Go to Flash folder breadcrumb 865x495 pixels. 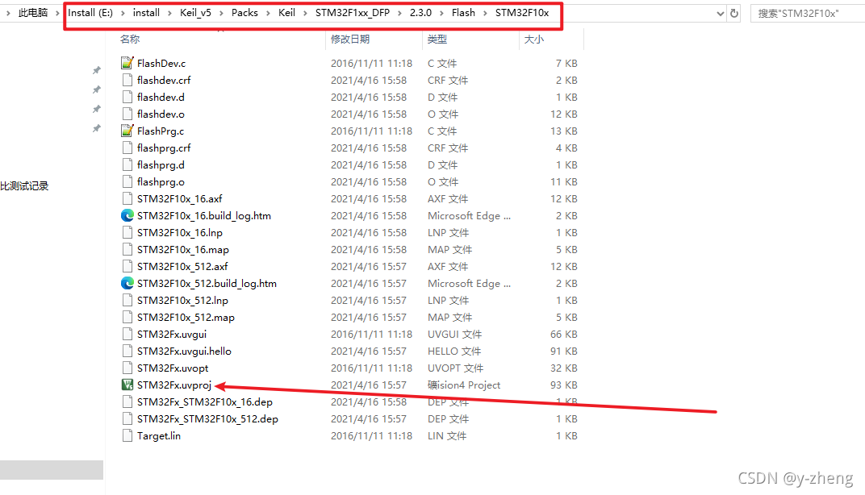[x=463, y=13]
